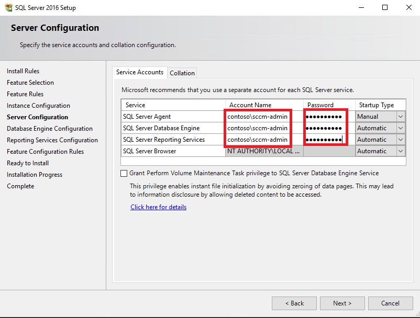Image resolution: width=420 pixels, height=318 pixels.
Task: Open SQL Server Agent startup type dropdown
Action: click(401, 117)
